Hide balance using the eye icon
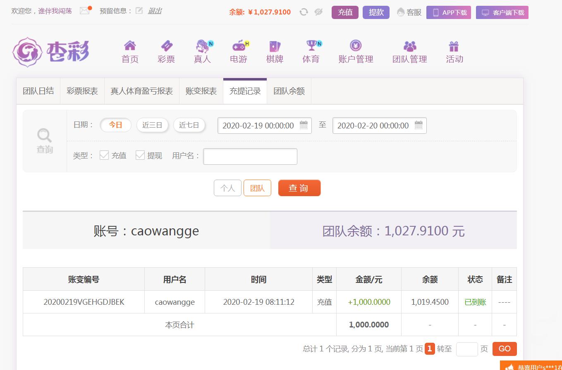562x370 pixels. 318,12
